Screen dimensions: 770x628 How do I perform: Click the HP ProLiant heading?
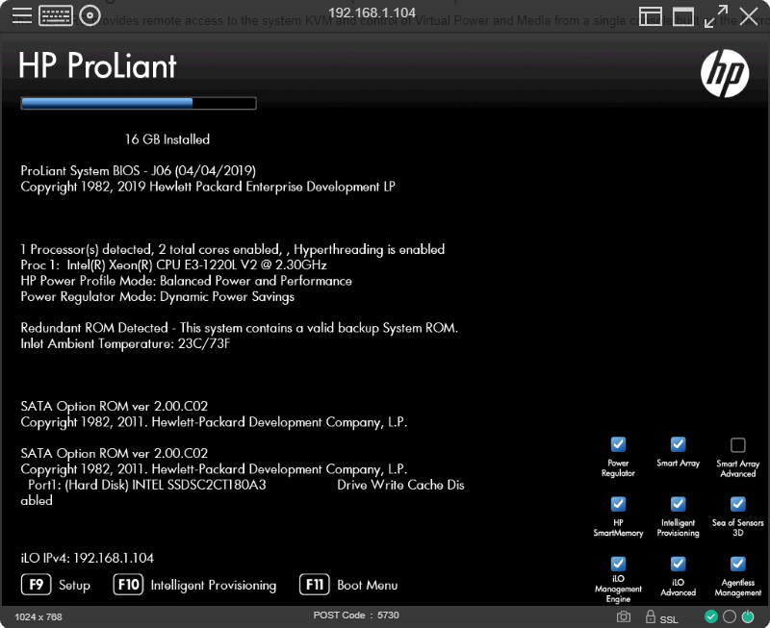click(x=97, y=65)
